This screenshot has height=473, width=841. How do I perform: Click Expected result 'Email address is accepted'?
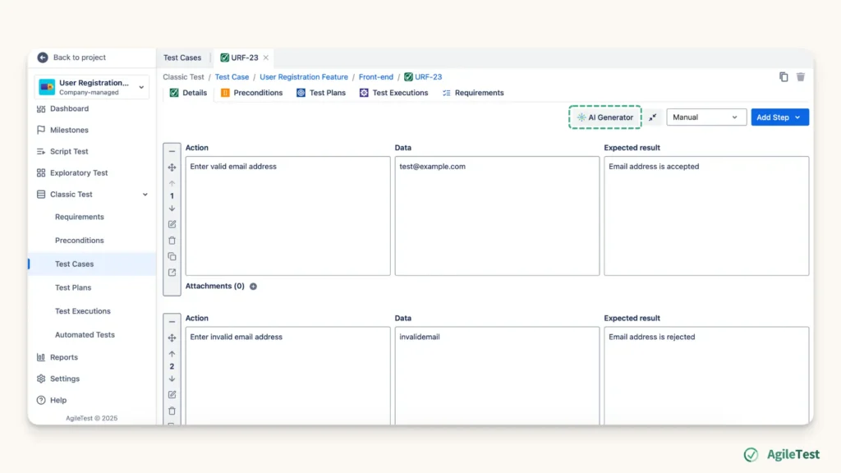pos(706,216)
